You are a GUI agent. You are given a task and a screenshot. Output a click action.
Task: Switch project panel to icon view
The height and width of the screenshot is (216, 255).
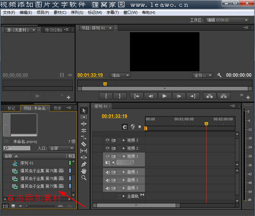[x=13, y=206]
